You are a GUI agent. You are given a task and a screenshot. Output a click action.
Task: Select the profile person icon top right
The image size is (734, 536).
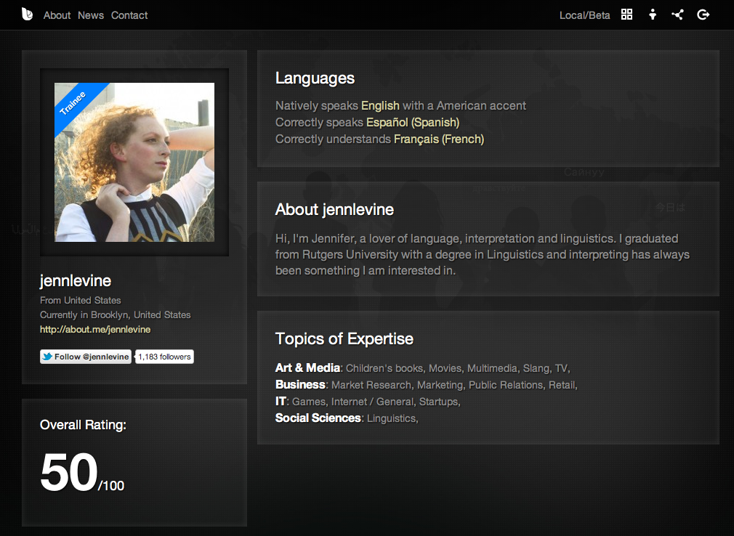click(x=652, y=15)
